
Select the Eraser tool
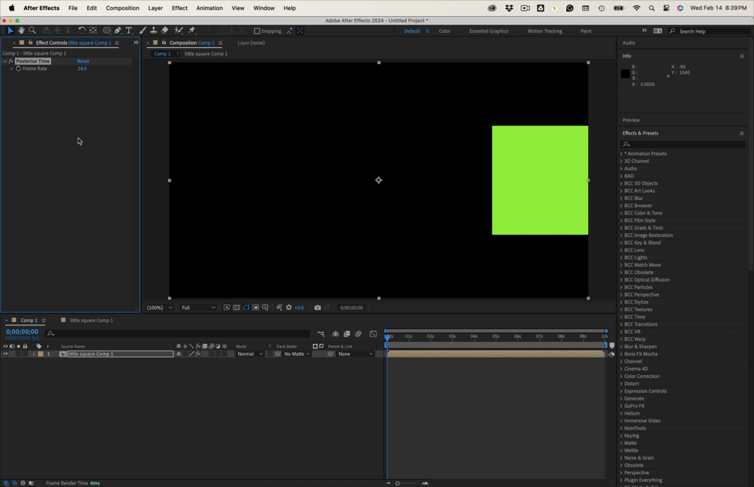pyautogui.click(x=164, y=31)
